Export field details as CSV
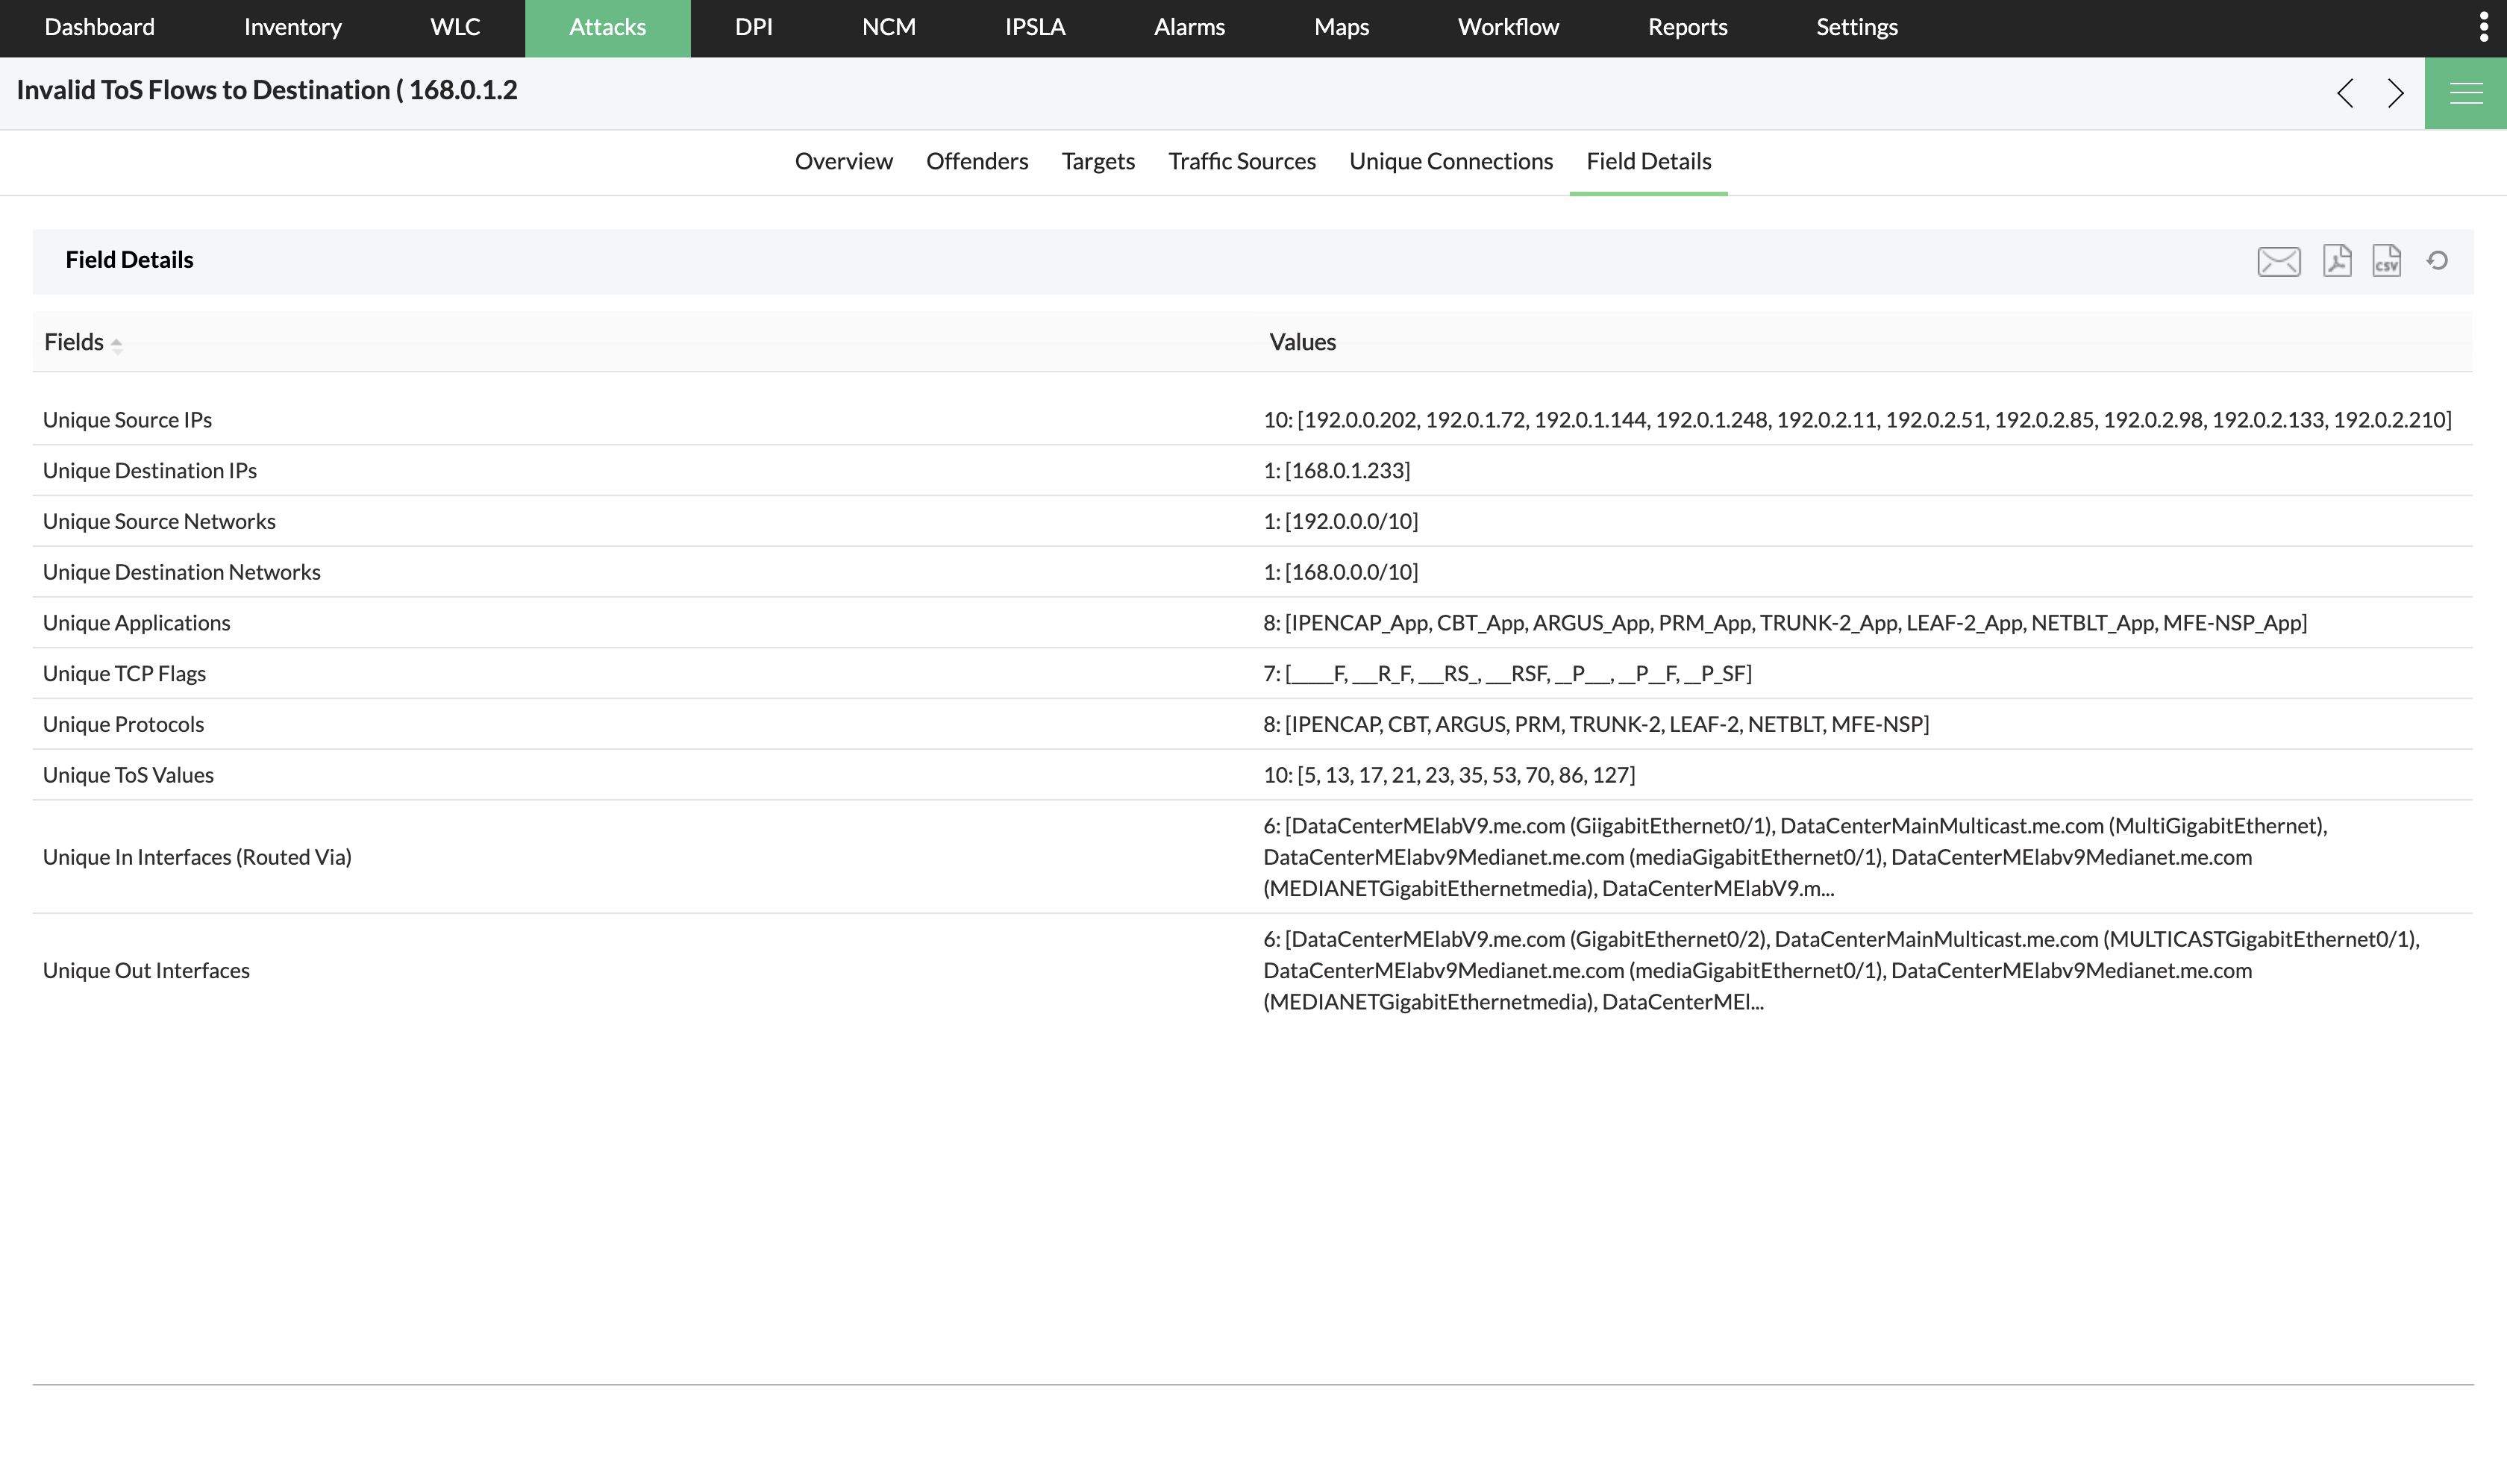The width and height of the screenshot is (2507, 1484). [2386, 261]
